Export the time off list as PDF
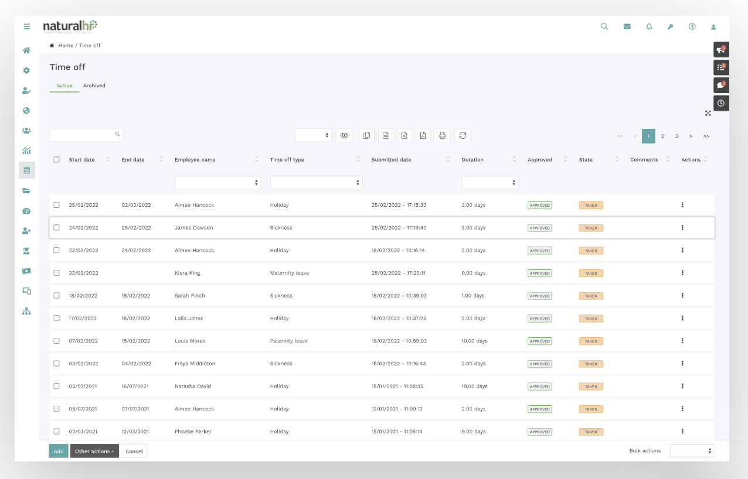Viewport: 748px width, 479px height. (423, 135)
